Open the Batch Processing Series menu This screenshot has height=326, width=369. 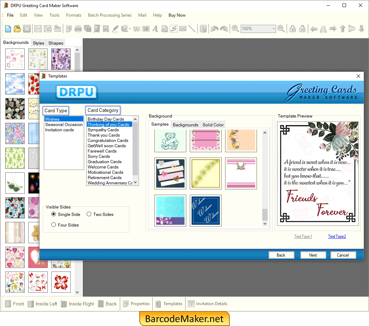point(110,15)
